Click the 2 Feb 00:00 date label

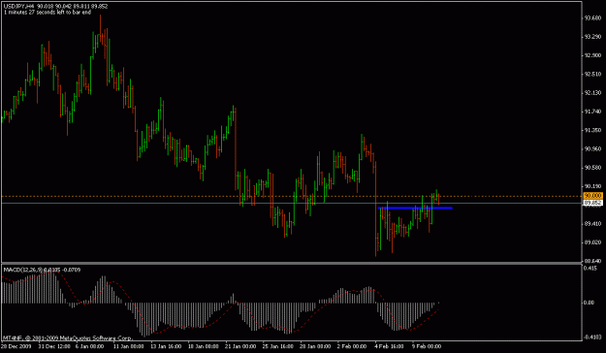352,346
